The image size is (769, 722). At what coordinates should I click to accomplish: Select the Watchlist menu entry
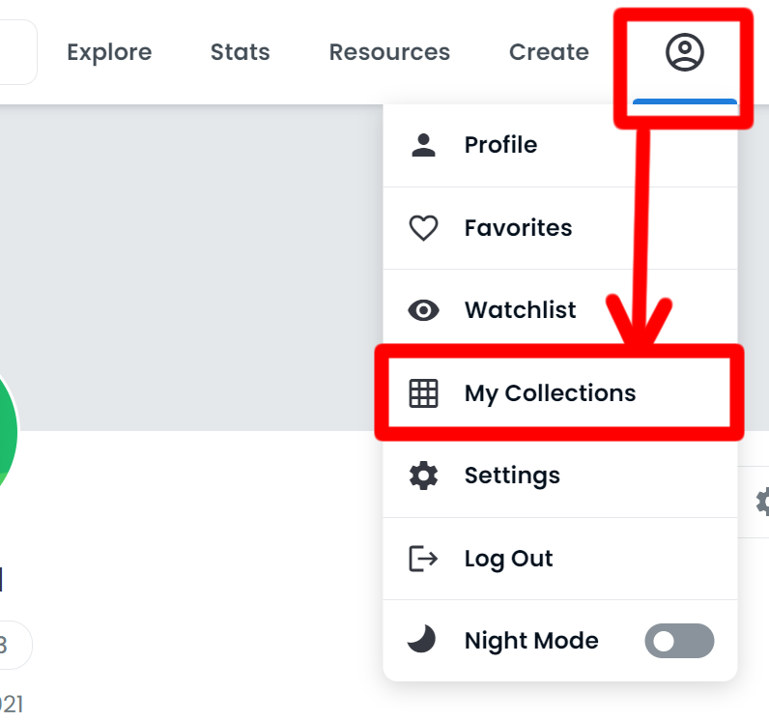coord(560,310)
